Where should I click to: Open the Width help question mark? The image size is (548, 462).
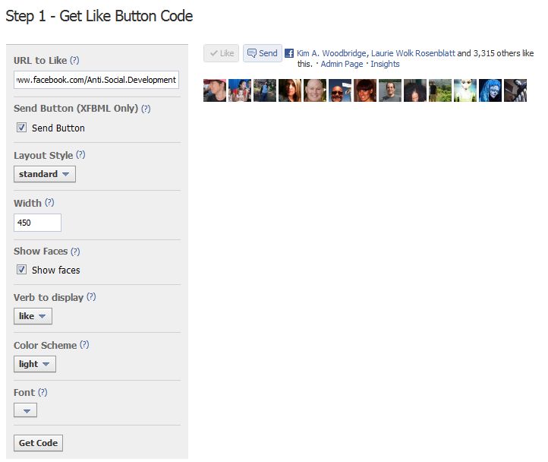point(49,203)
